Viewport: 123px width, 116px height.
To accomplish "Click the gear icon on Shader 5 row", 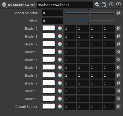I will [x=118, y=68].
